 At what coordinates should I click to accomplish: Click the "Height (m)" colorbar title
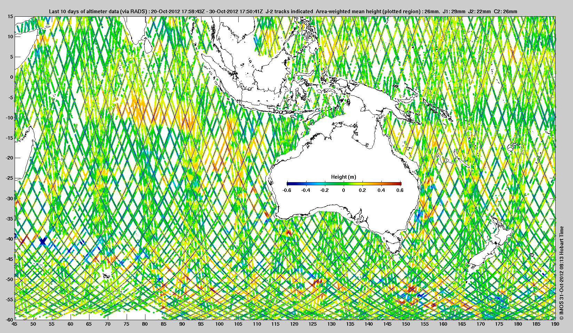click(x=343, y=177)
